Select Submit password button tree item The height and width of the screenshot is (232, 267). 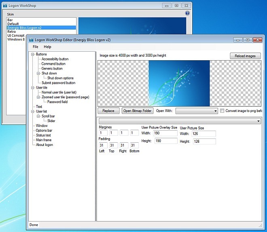(x=58, y=83)
